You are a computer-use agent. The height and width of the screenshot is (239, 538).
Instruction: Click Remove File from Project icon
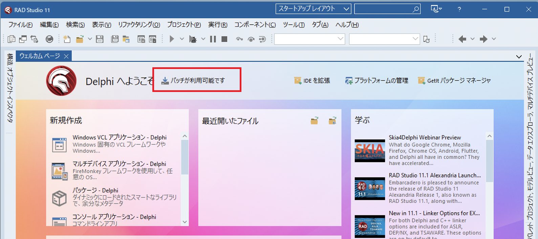click(153, 39)
